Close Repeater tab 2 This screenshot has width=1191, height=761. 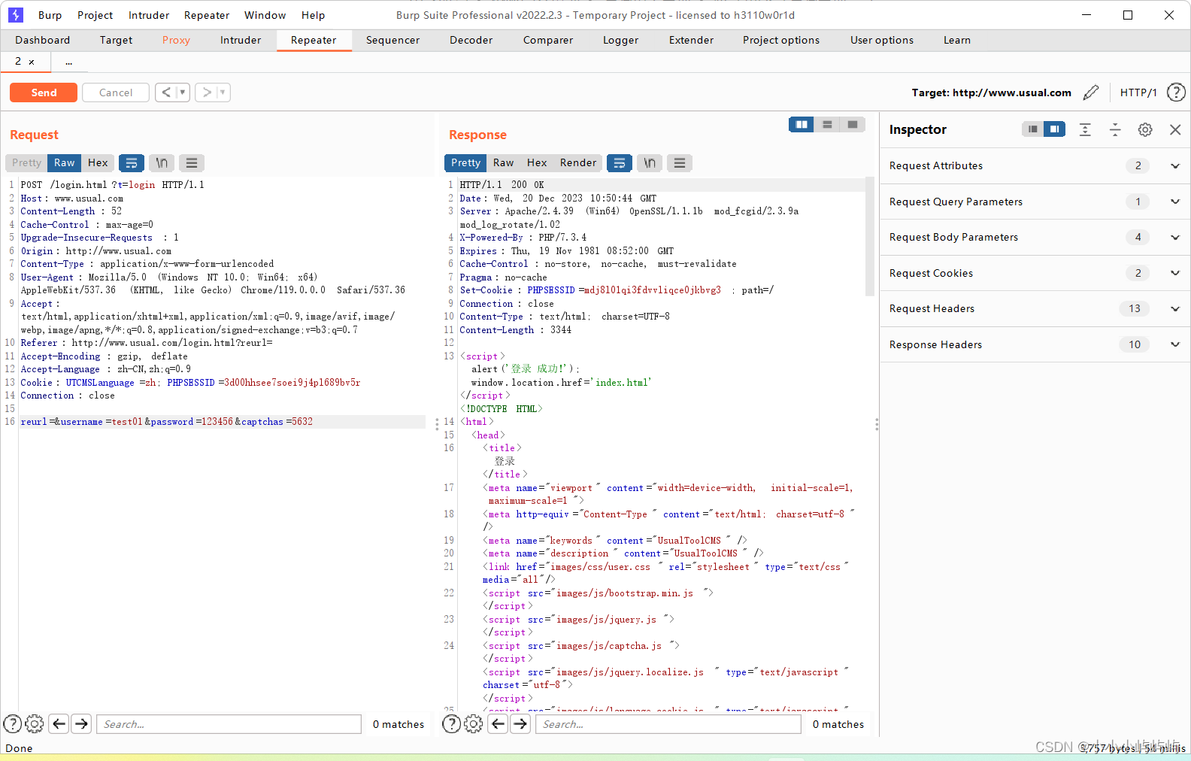(32, 62)
